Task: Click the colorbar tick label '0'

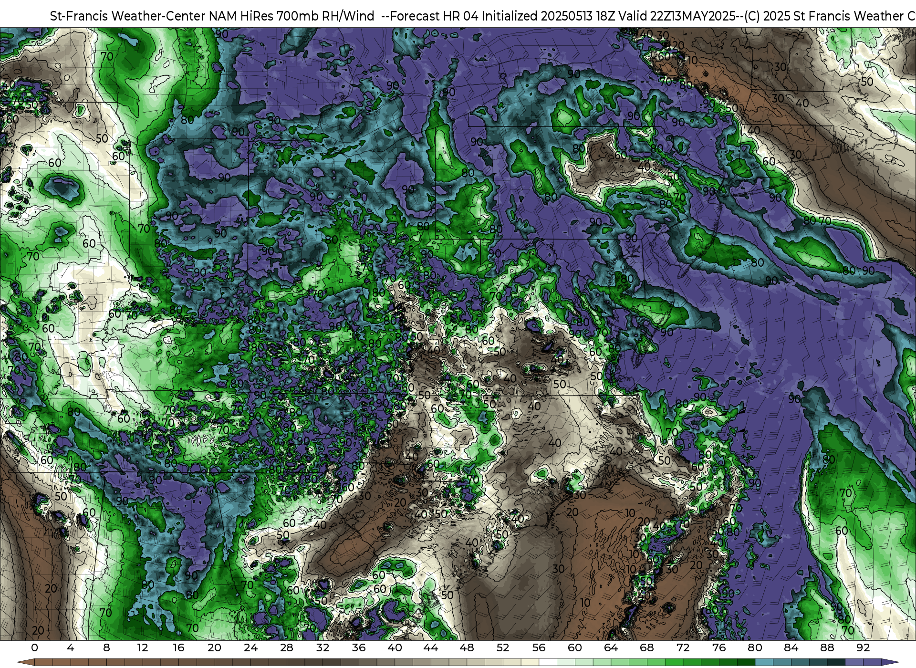Action: (x=34, y=647)
